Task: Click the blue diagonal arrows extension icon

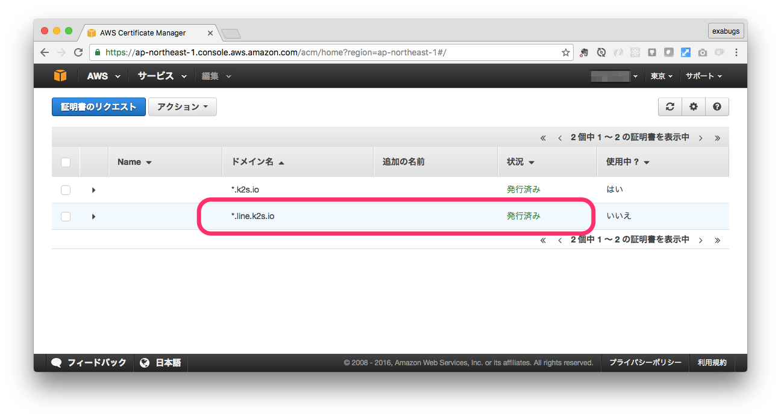Action: pos(685,52)
